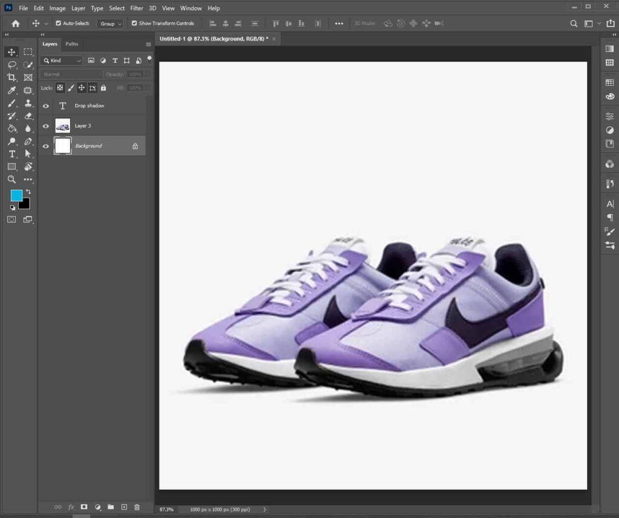The image size is (619, 518).
Task: Click the Home icon in options bar
Action: (15, 24)
